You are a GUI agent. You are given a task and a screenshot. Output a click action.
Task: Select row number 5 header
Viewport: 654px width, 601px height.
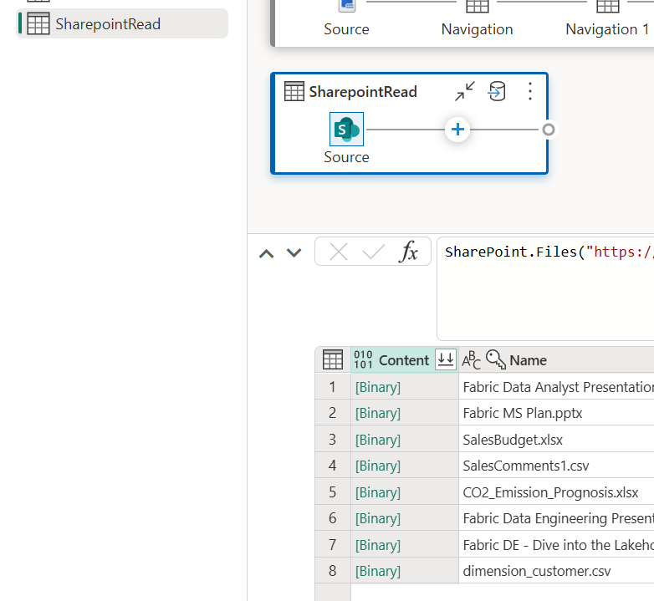tap(332, 492)
